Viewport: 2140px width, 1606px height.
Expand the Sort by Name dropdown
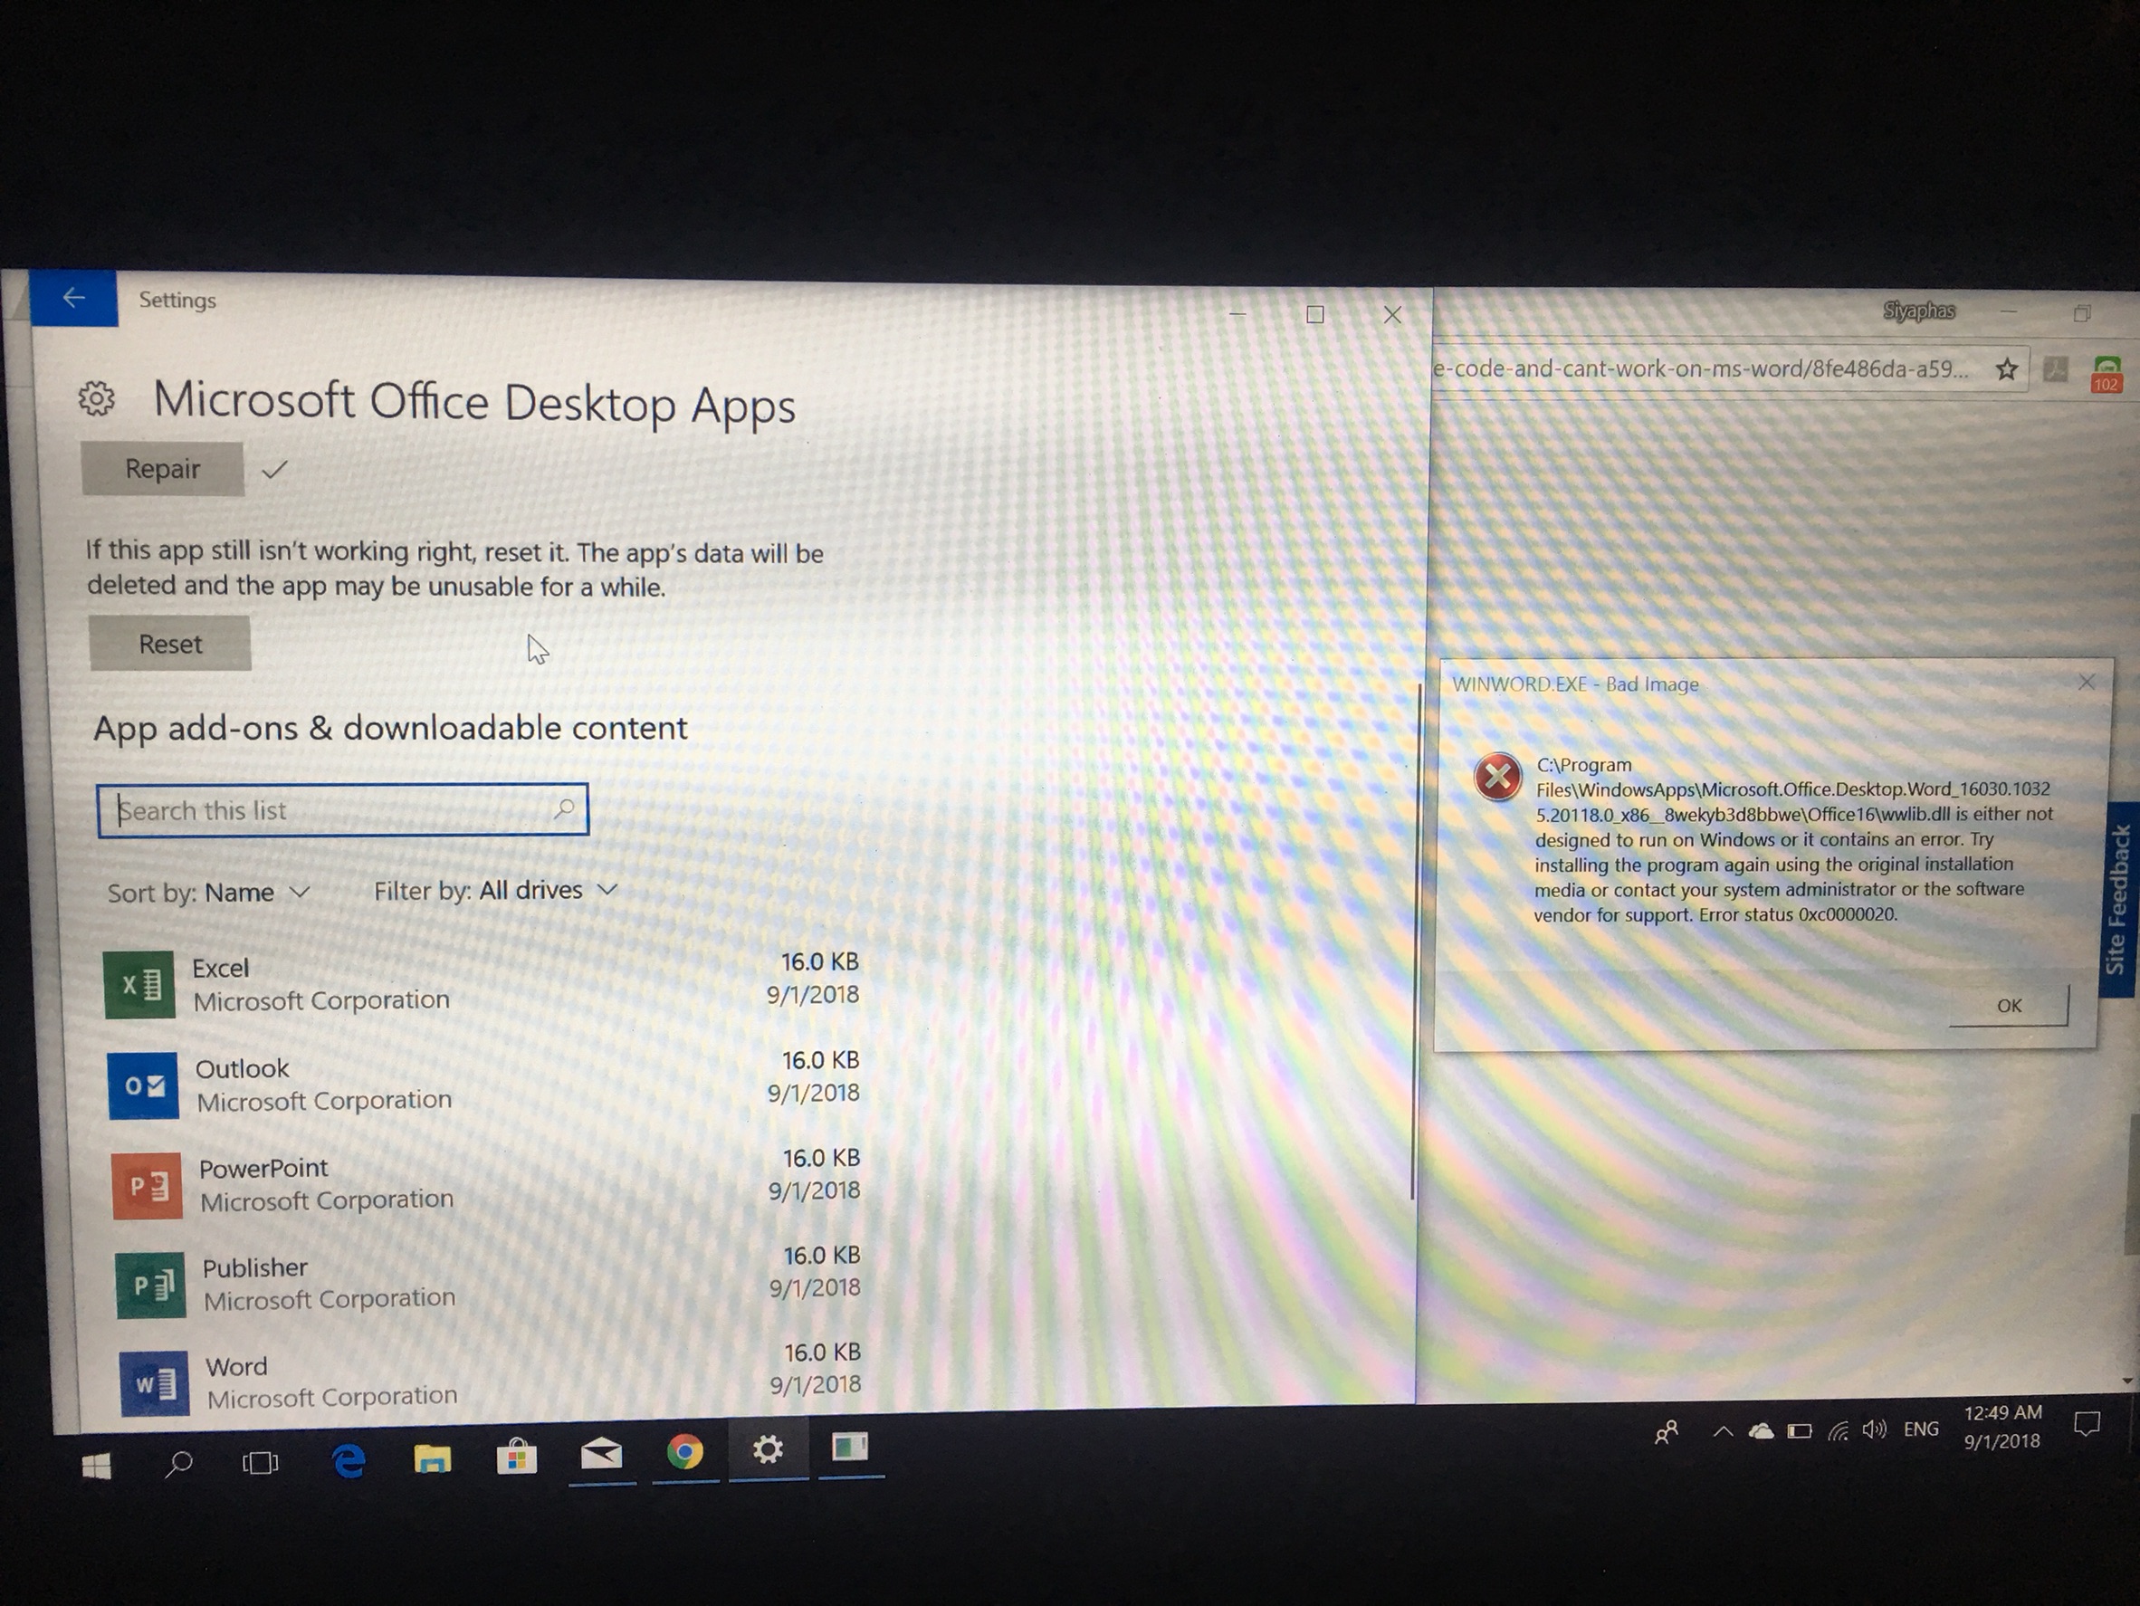pyautogui.click(x=209, y=892)
